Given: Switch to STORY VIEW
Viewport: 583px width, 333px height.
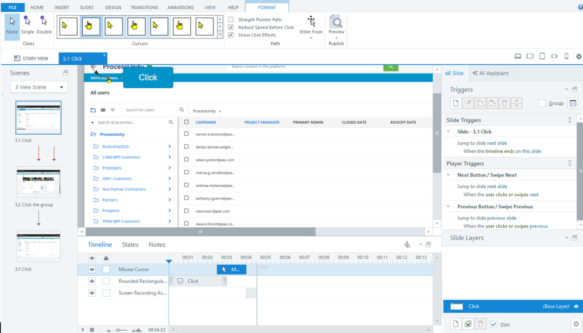Looking at the screenshot, I should [31, 58].
